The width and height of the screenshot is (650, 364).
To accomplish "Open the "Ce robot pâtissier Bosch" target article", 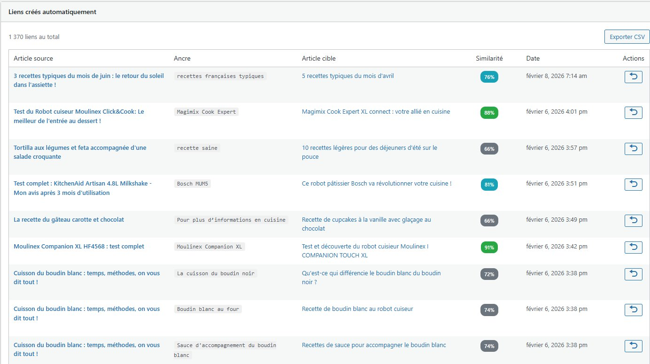I will pyautogui.click(x=377, y=183).
